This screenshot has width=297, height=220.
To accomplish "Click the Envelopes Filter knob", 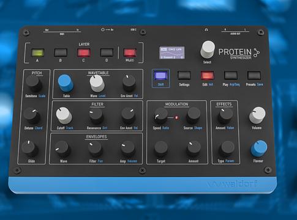I will coord(95,149).
